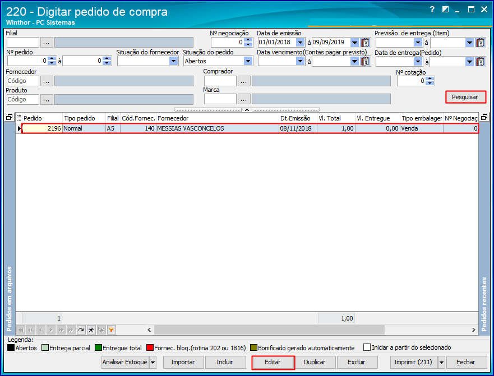The height and width of the screenshot is (376, 494).
Task: Sort by Vl. Total column header
Action: [336, 118]
